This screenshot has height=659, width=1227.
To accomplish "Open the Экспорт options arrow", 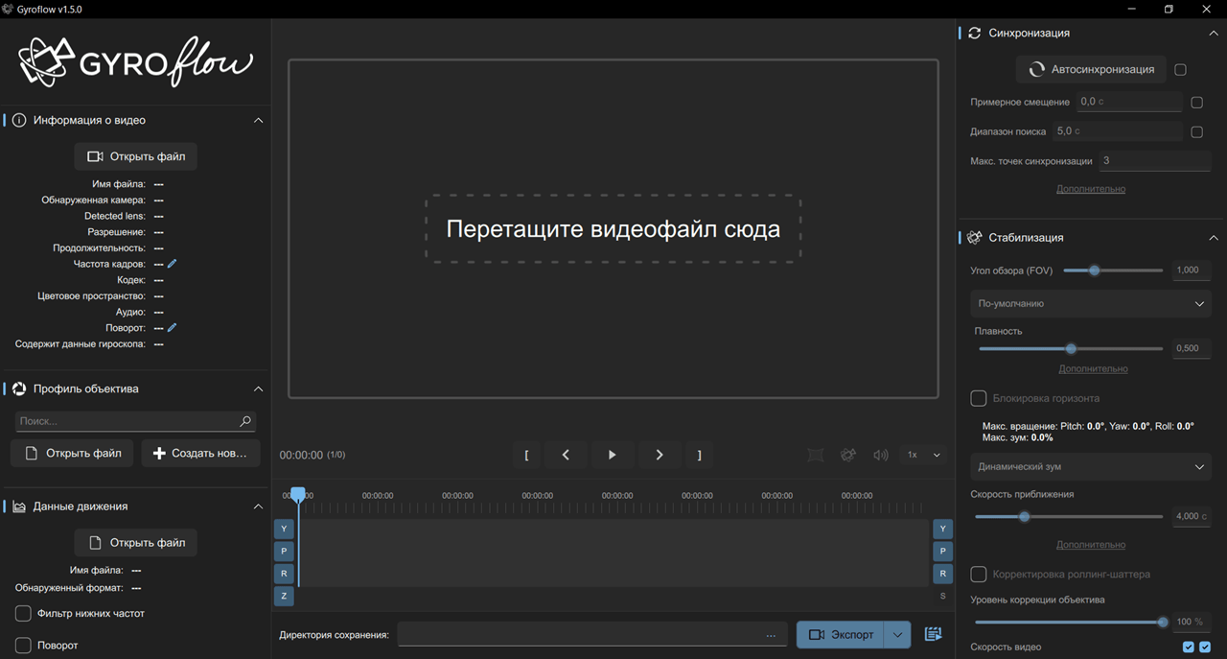I will pyautogui.click(x=897, y=634).
